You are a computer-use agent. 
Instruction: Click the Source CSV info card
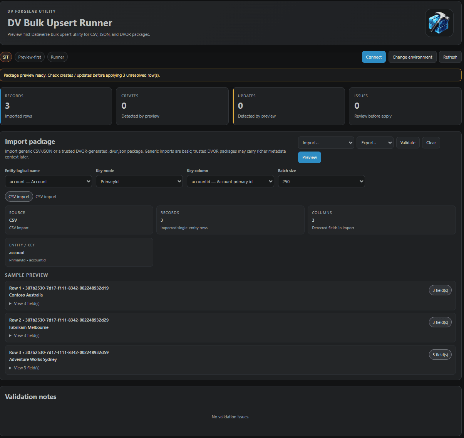point(79,220)
